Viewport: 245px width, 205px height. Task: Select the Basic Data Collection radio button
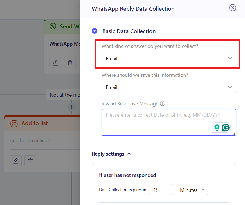point(94,31)
